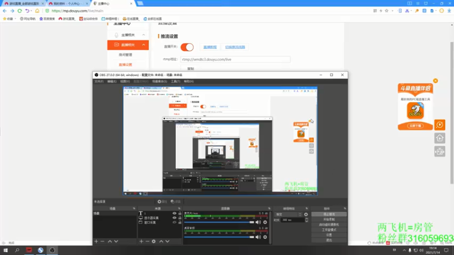Screen dimensions: 454x255
Task: Pop out the OBS audio mixer dock using its header icon
Action: (269, 209)
